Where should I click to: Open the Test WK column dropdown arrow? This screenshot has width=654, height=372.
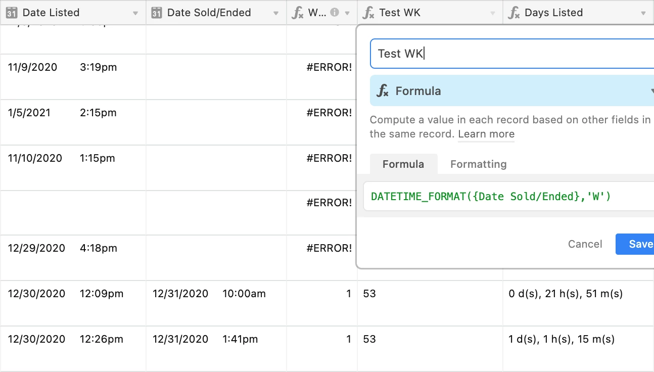pos(493,14)
